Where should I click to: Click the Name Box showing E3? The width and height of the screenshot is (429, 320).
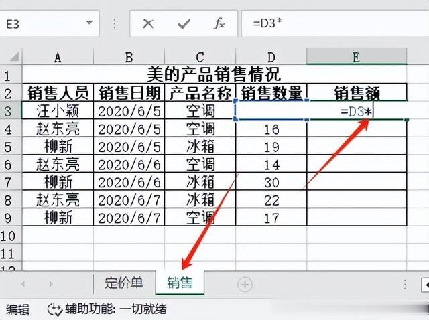click(49, 24)
